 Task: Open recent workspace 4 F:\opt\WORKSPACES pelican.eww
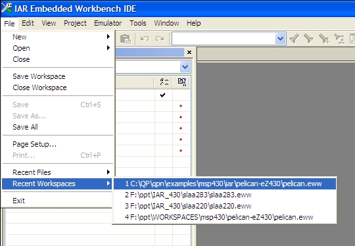pos(225,217)
